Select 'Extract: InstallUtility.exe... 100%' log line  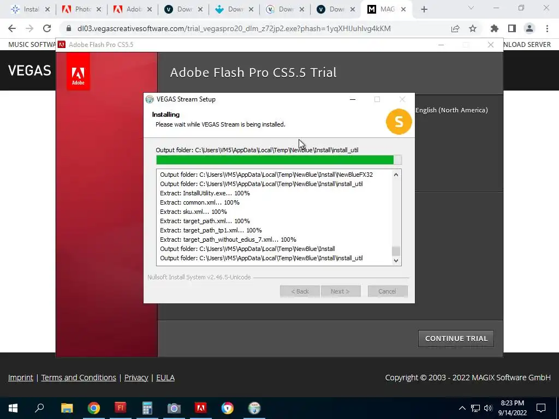pyautogui.click(x=205, y=193)
